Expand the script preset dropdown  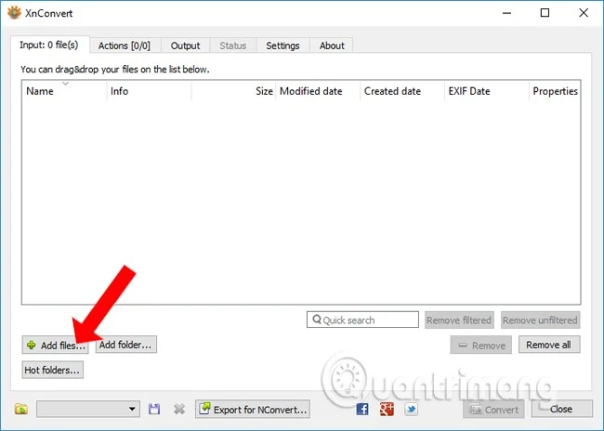click(x=88, y=409)
